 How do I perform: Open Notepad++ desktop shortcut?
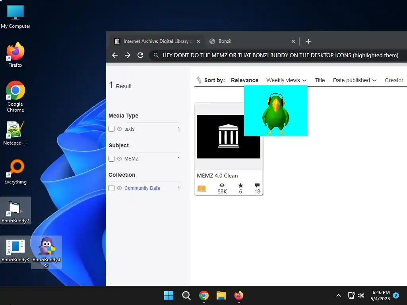(16, 133)
